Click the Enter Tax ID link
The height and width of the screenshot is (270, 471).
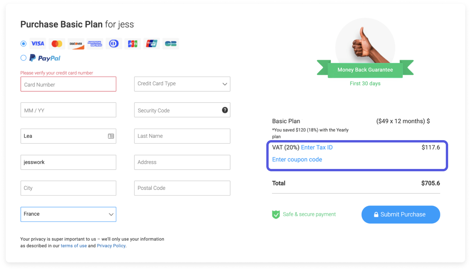tap(317, 147)
